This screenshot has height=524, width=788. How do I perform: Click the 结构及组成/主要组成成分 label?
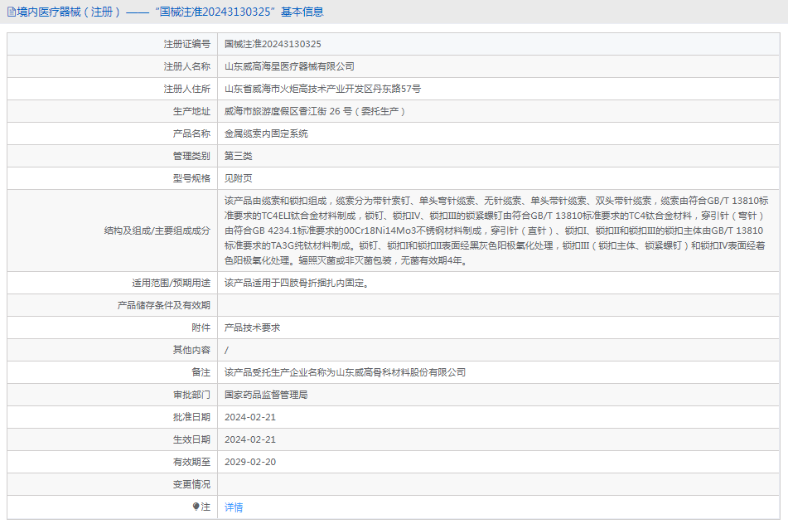157,230
